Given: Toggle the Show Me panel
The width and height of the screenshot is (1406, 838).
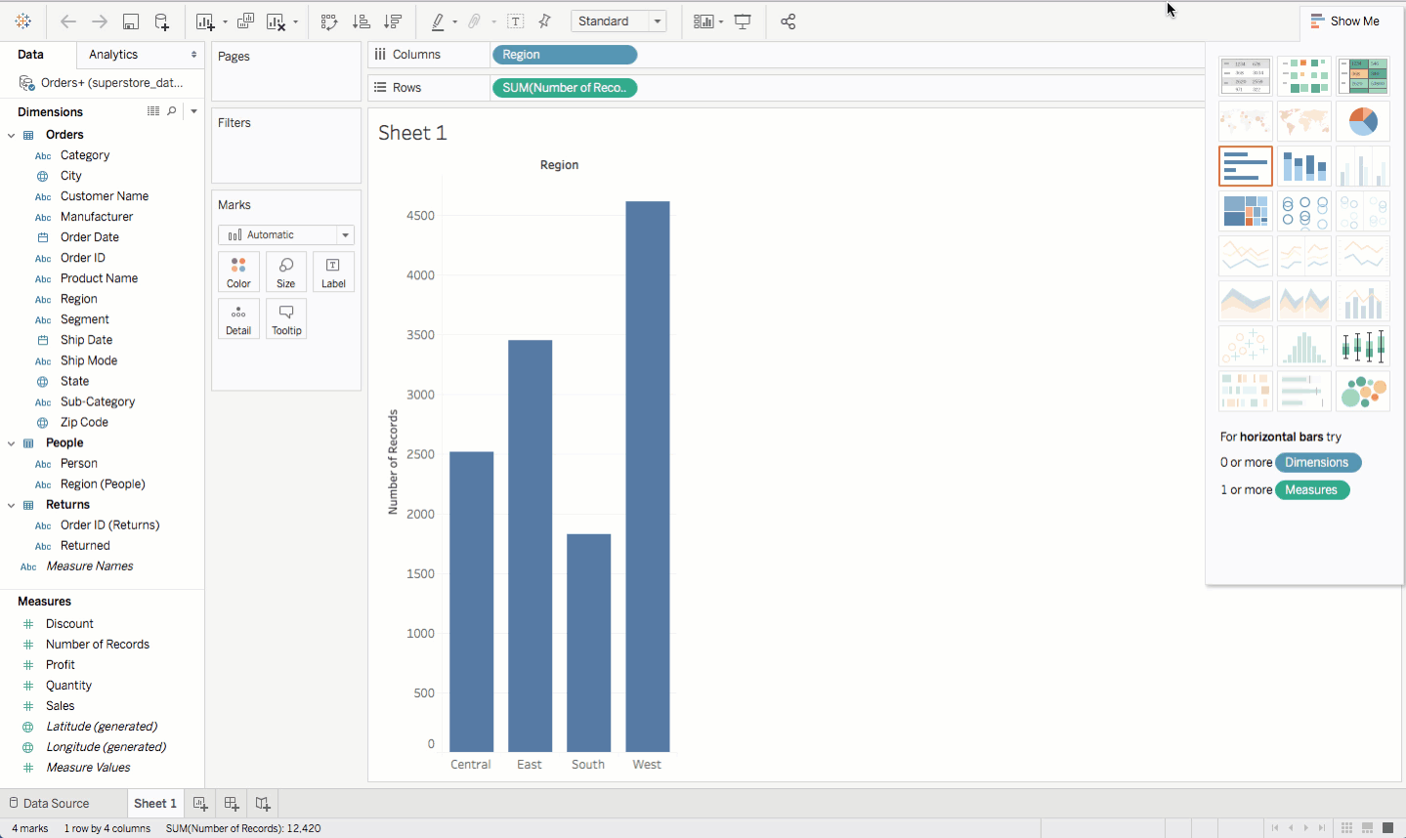Looking at the screenshot, I should (1344, 21).
